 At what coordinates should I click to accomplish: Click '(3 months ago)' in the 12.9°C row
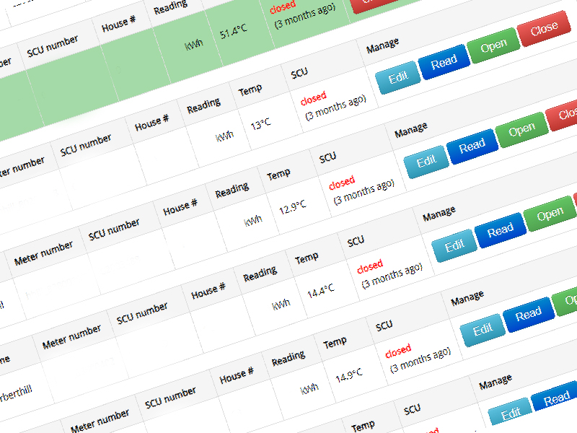364,191
